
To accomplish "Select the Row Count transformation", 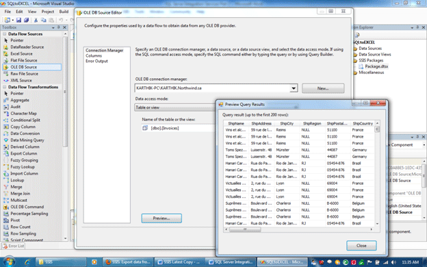I will coord(21,227).
